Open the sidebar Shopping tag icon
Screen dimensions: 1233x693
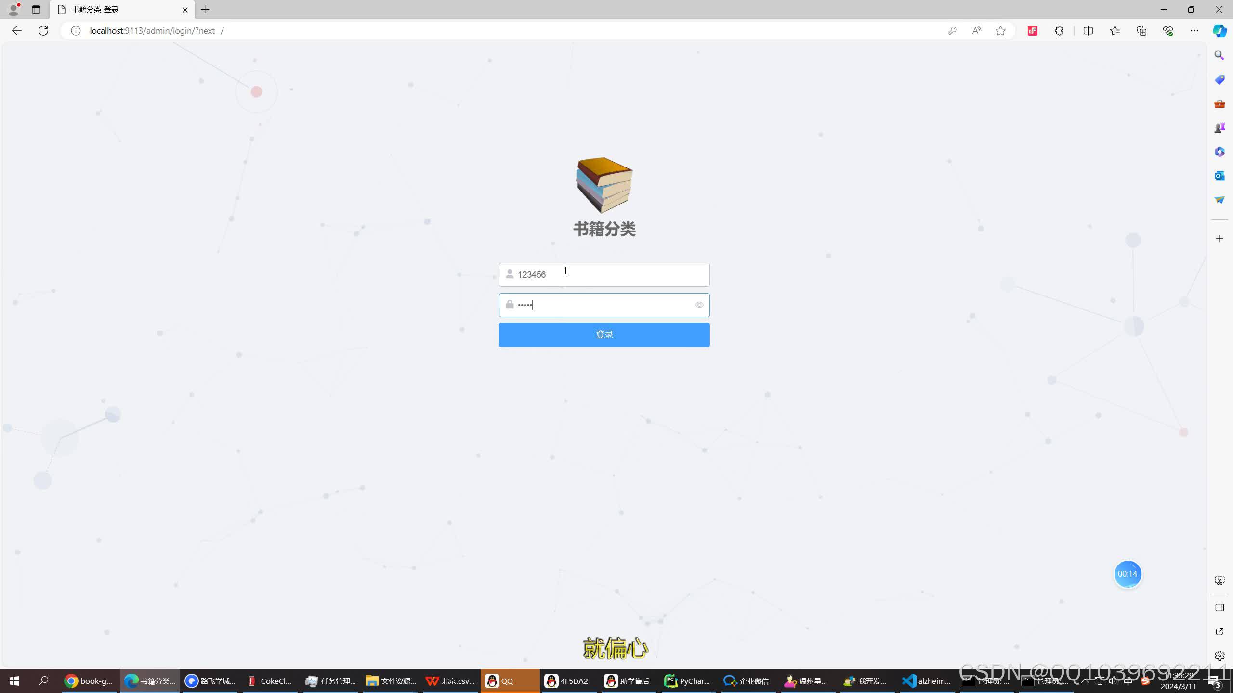(x=1220, y=79)
